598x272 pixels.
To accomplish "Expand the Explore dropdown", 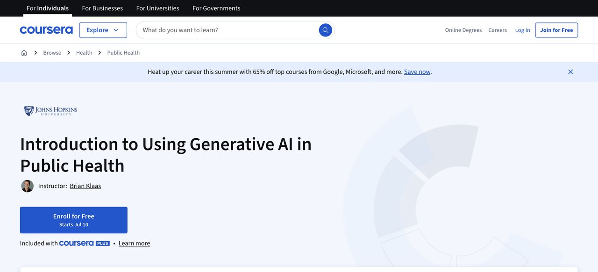I will [x=103, y=30].
